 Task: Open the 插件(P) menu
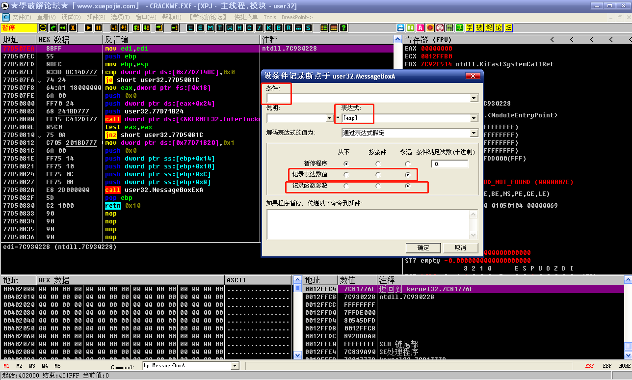point(96,17)
